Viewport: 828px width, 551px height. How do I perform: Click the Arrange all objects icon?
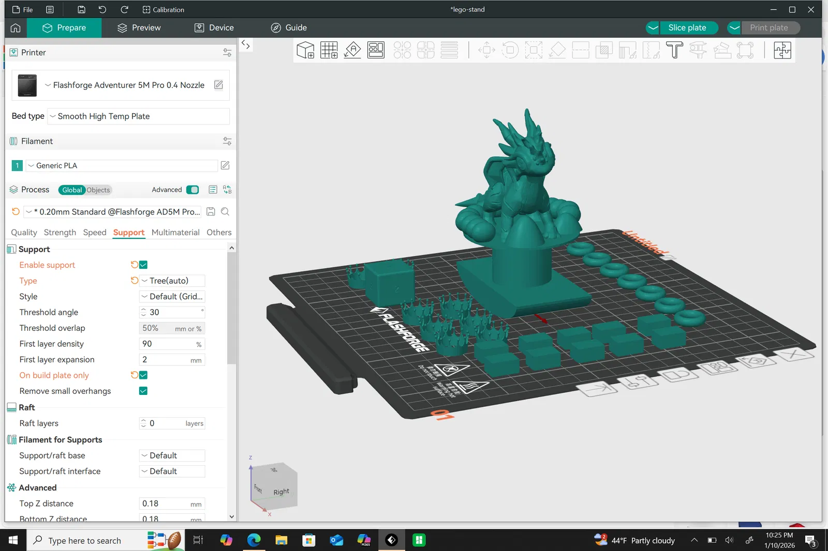point(376,50)
